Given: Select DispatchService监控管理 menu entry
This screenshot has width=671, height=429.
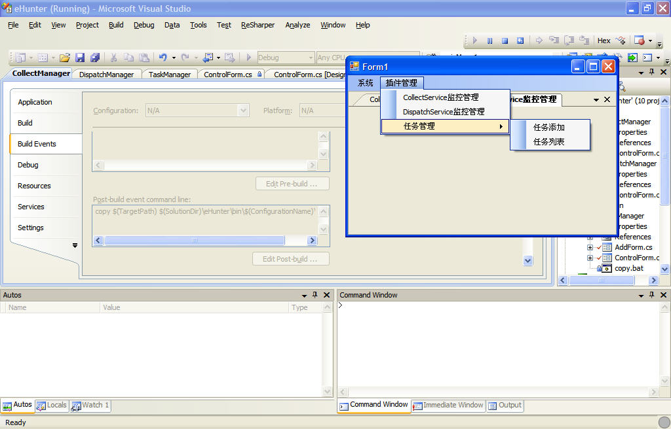Looking at the screenshot, I should pos(445,112).
